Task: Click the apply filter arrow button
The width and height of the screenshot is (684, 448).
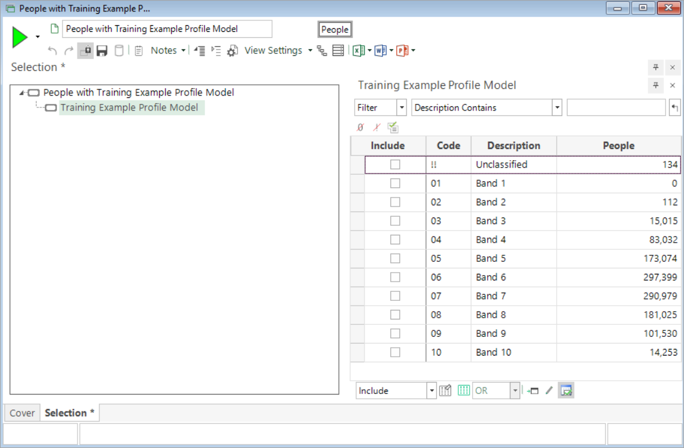Action: tap(674, 107)
